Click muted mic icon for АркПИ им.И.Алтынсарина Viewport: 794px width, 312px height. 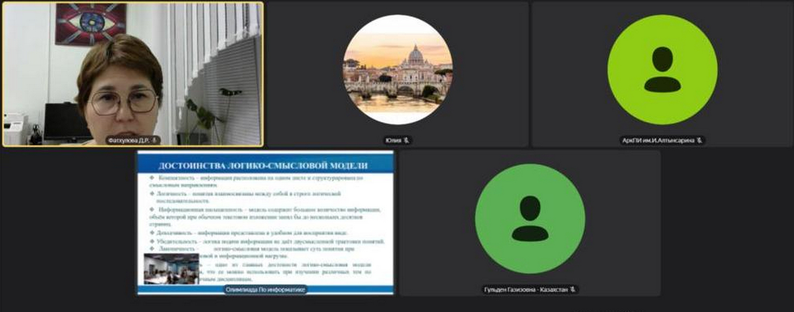point(699,140)
